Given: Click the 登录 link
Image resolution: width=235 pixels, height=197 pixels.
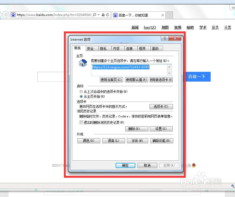Looking at the screenshot, I should pos(215,27).
